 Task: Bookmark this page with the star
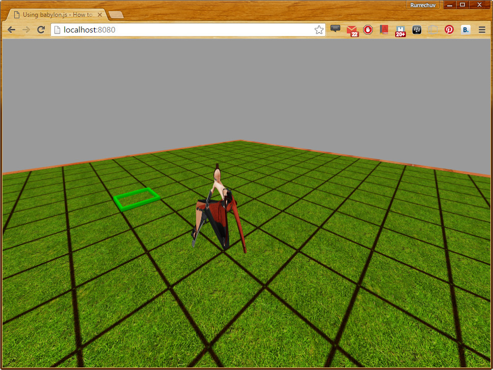pyautogui.click(x=319, y=30)
